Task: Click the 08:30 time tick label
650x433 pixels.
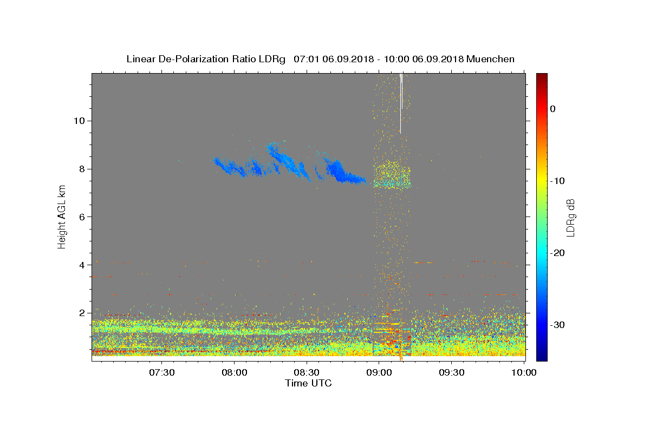Action: pyautogui.click(x=307, y=372)
